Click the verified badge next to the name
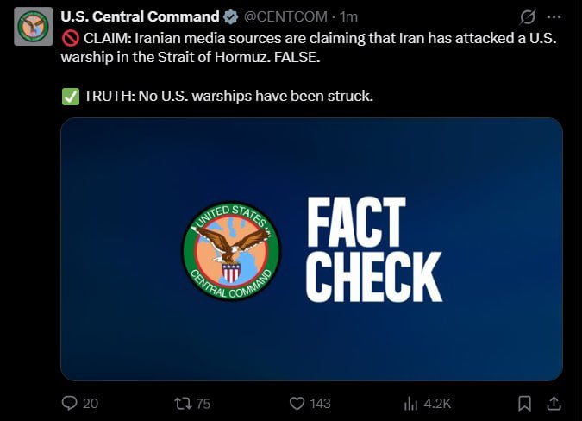 point(231,17)
